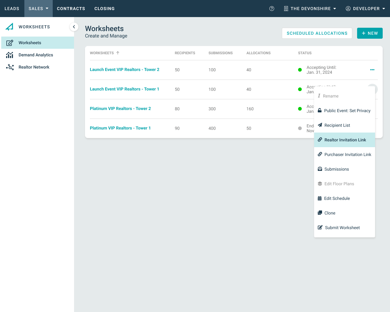
Task: Open Platinum VIP Realtors - Tower 2 link
Action: [x=120, y=108]
